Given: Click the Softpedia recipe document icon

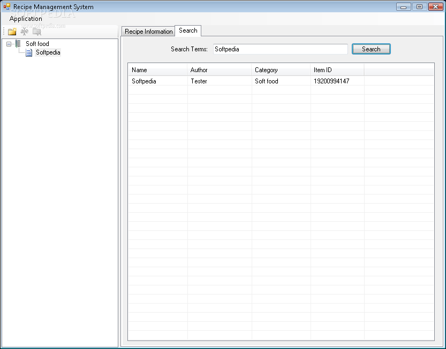Looking at the screenshot, I should [x=29, y=52].
